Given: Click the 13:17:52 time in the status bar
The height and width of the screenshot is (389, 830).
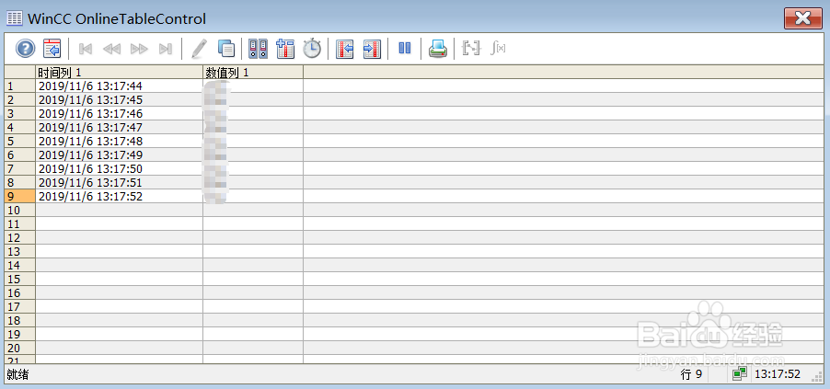Looking at the screenshot, I should click(777, 374).
